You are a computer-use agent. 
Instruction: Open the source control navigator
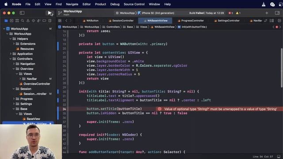coord(11,21)
